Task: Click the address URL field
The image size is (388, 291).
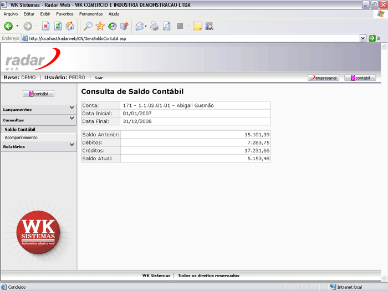Action: (x=188, y=38)
